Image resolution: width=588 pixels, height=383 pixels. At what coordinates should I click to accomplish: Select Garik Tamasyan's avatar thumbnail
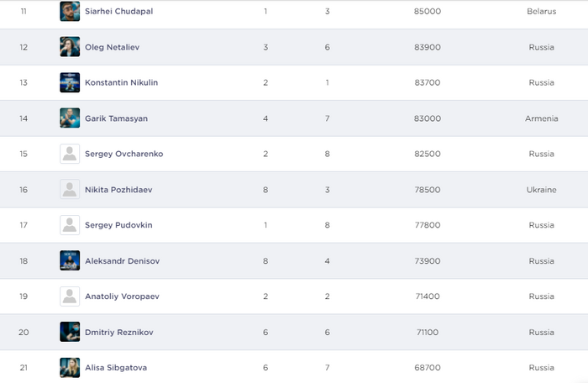tap(70, 118)
